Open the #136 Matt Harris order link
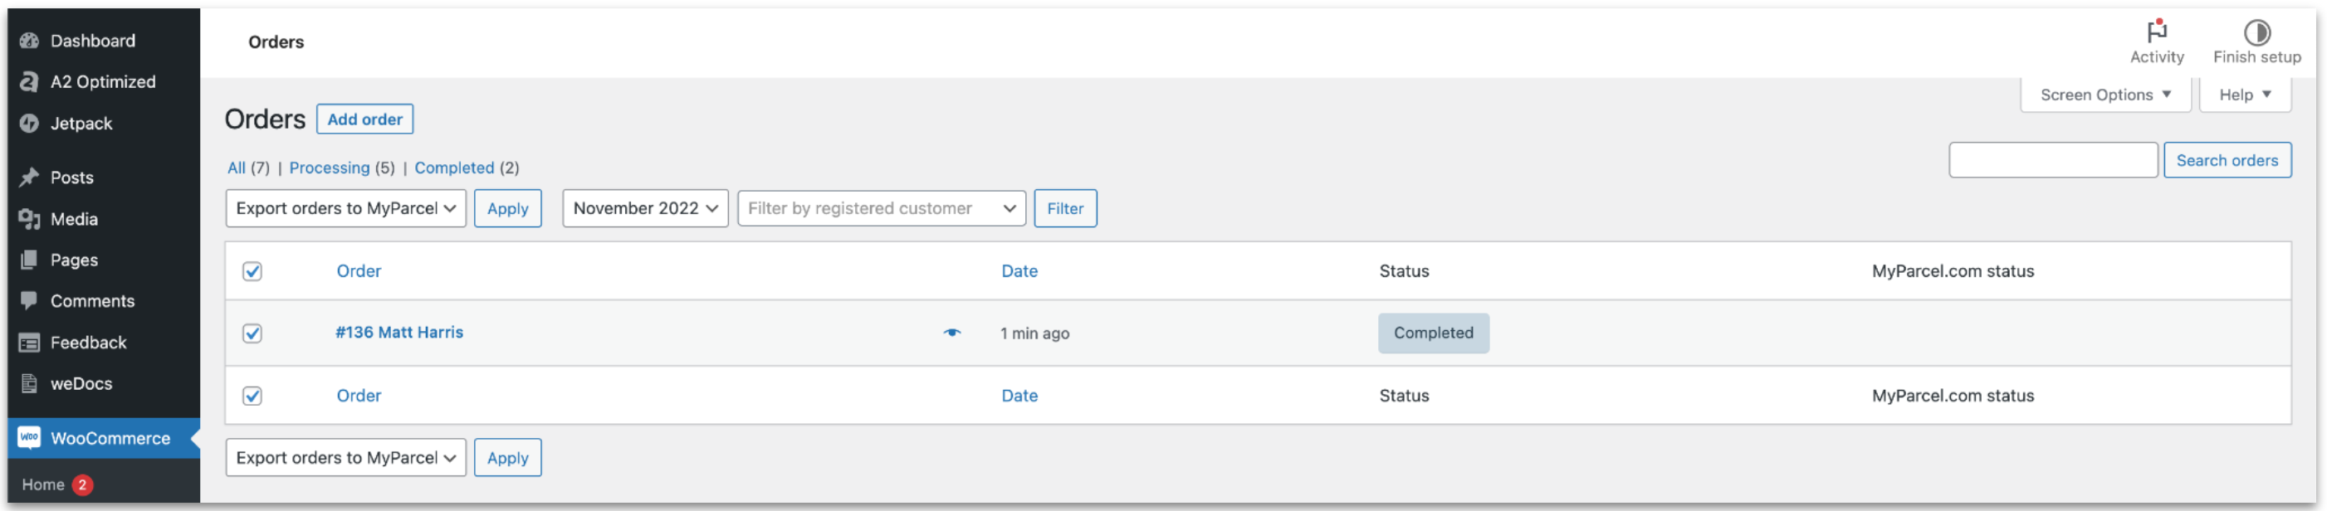Screen dimensions: 2327x511 (398, 333)
